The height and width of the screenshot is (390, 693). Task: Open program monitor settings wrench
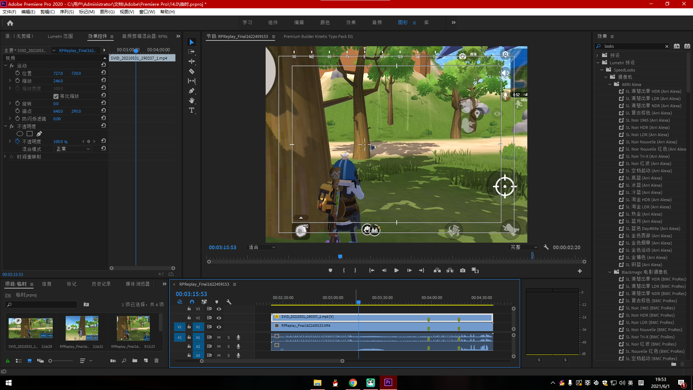[546, 247]
